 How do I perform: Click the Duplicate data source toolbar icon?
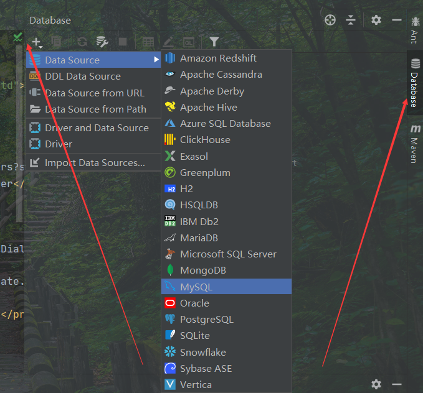pyautogui.click(x=57, y=42)
